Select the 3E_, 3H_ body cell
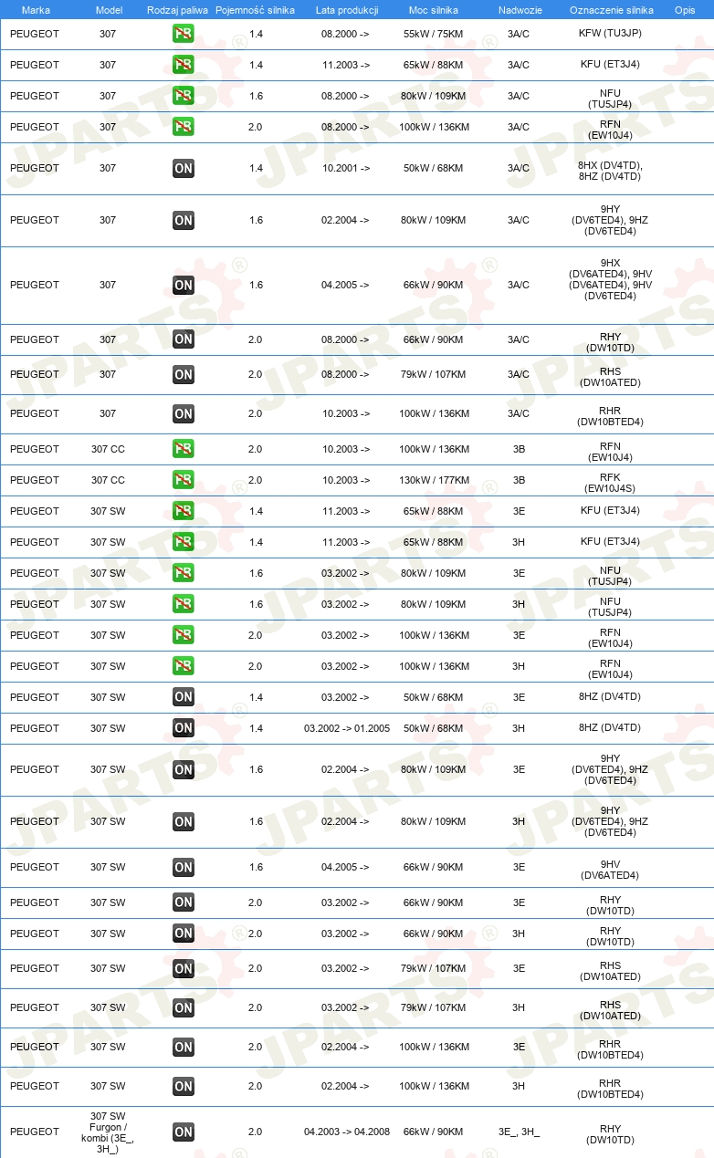 [519, 1132]
